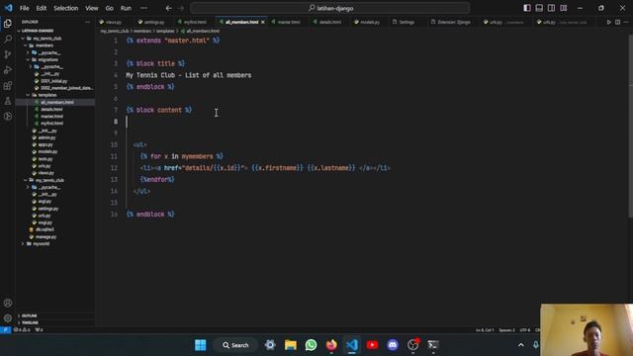The width and height of the screenshot is (633, 356).
Task: Click the editor vertical scrollbar
Action: [x=630, y=126]
